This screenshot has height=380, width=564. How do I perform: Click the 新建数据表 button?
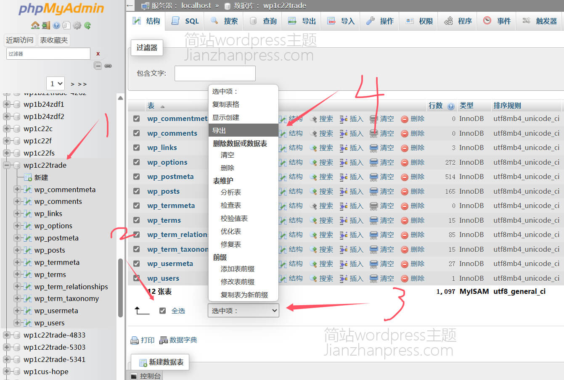click(161, 362)
